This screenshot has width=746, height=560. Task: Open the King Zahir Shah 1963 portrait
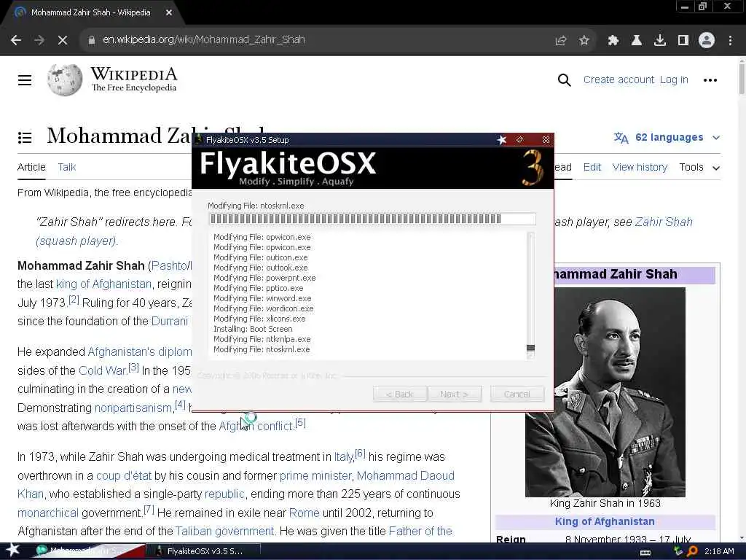(x=605, y=392)
